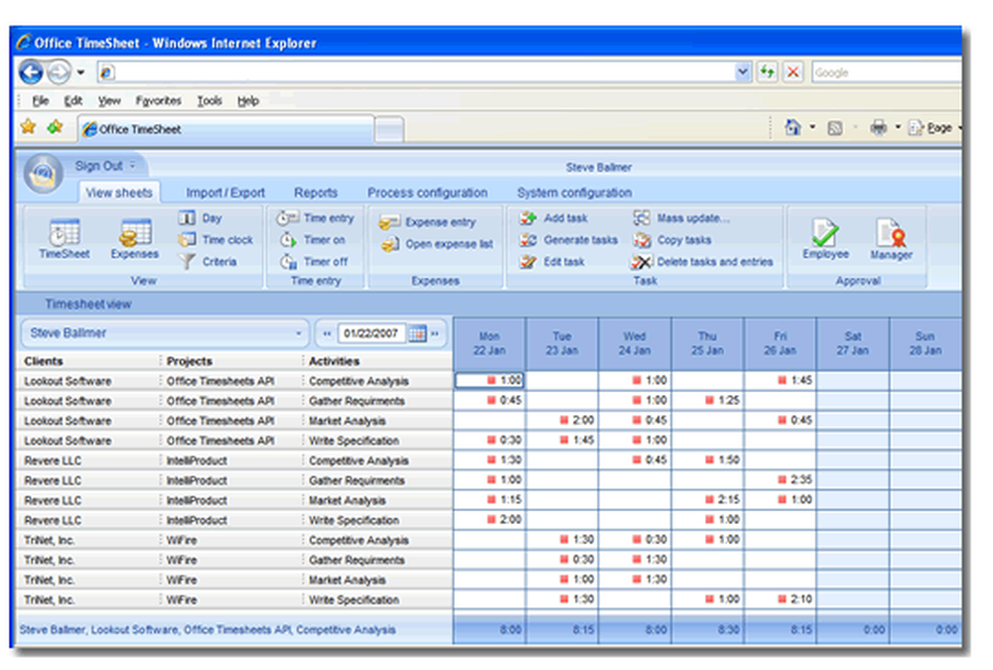Screen dimensions: 993x670
Task: Open the Tools menu
Action: coord(210,100)
